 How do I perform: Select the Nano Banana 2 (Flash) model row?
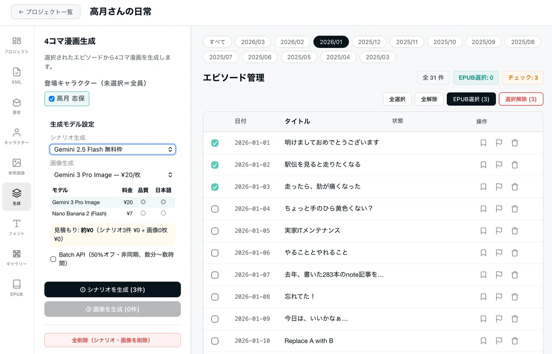coord(113,213)
